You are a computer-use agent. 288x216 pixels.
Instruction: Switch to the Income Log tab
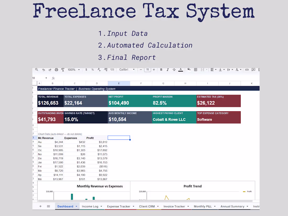click(x=90, y=207)
